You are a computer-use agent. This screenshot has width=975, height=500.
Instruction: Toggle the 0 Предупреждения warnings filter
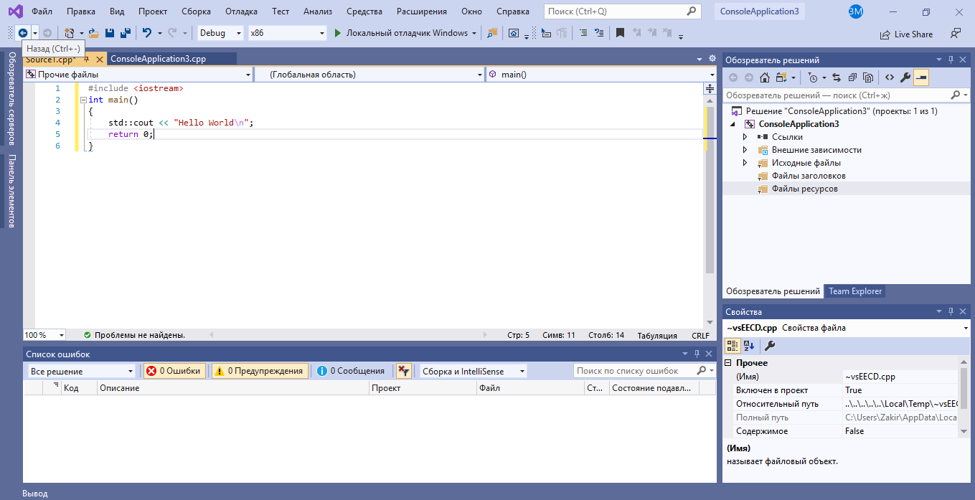click(x=260, y=371)
